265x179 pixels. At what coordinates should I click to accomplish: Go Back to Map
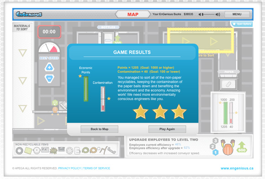[100, 129]
